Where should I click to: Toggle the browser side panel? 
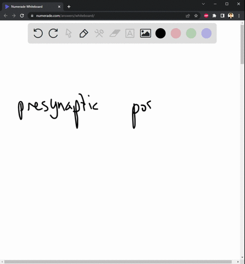pyautogui.click(x=223, y=16)
